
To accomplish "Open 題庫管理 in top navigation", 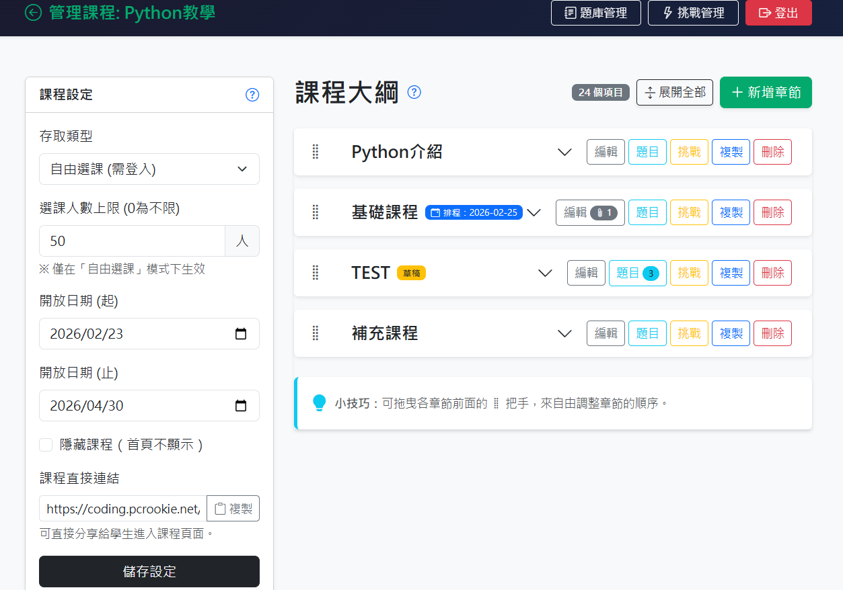I will click(x=595, y=13).
